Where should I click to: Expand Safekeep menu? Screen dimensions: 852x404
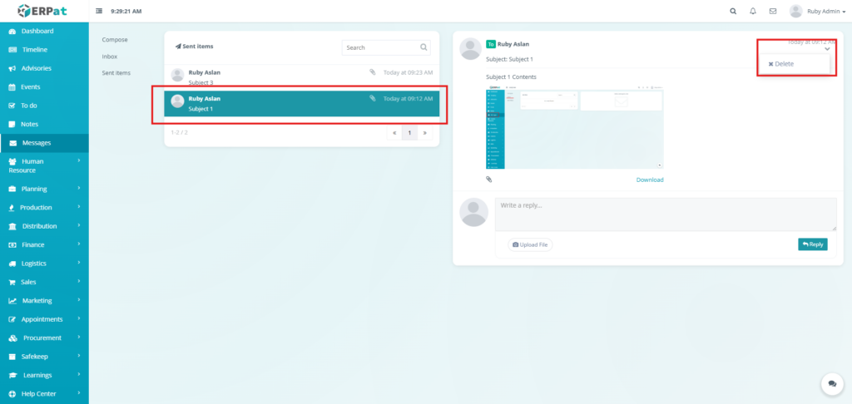coord(44,357)
